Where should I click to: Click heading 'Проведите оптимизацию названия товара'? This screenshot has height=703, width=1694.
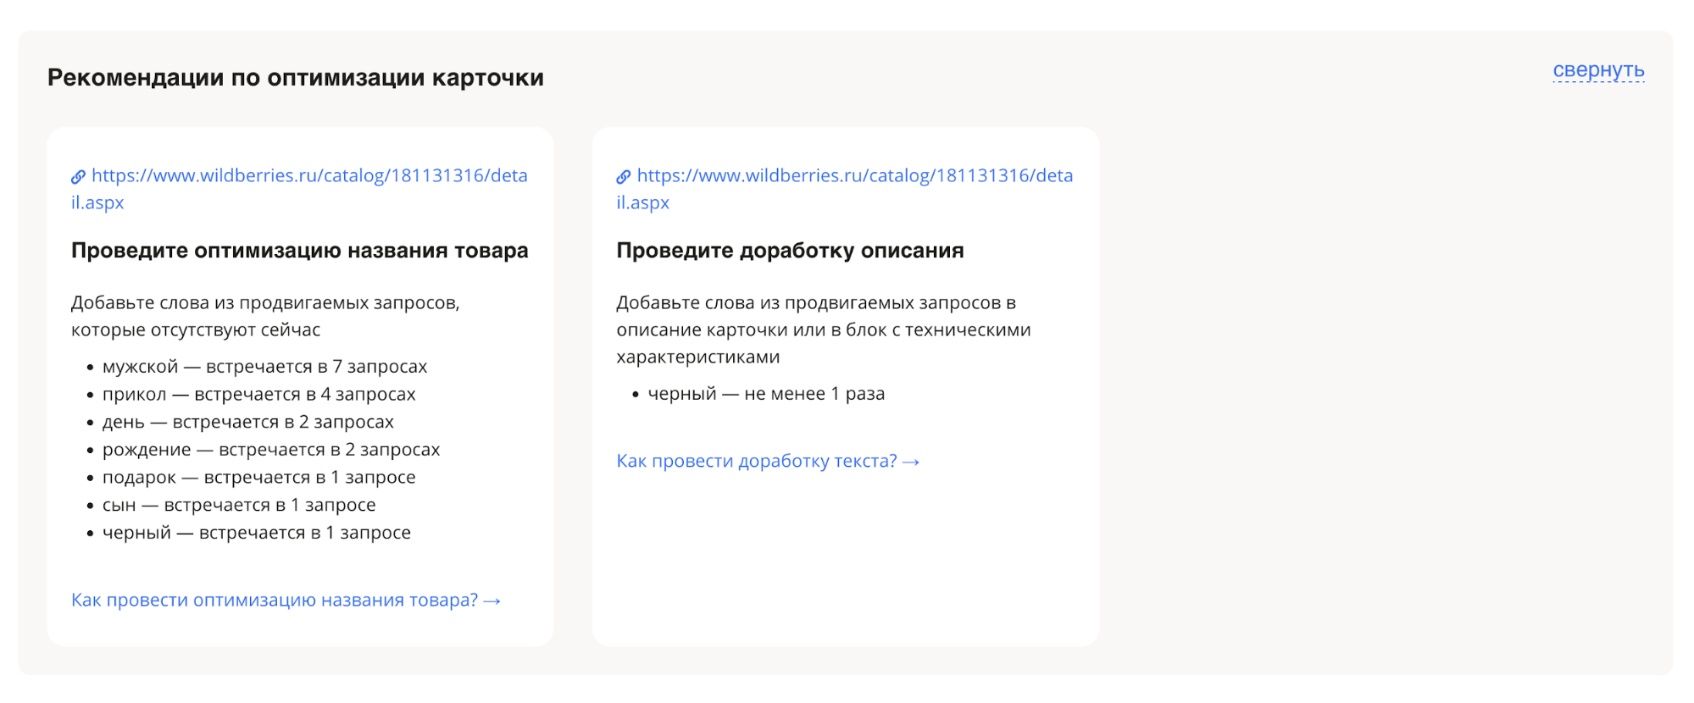(299, 251)
